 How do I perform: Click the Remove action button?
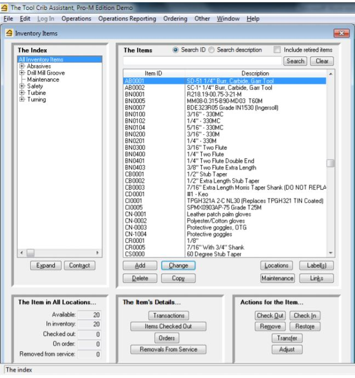point(270,327)
